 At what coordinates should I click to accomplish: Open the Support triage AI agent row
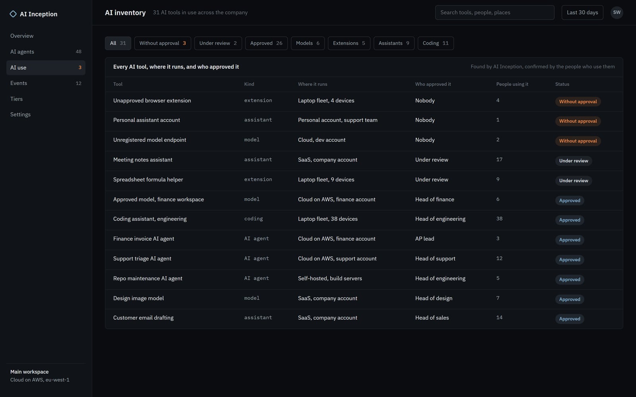coord(364,260)
